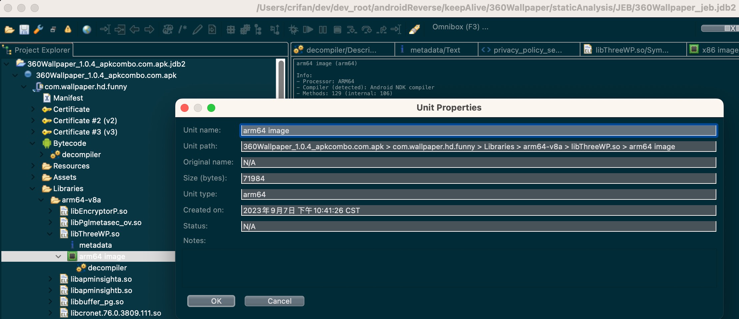Click the Unit path field value
The width and height of the screenshot is (739, 319).
click(478, 147)
